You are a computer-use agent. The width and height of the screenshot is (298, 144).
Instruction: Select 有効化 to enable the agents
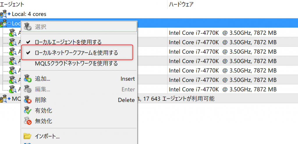click(43, 110)
